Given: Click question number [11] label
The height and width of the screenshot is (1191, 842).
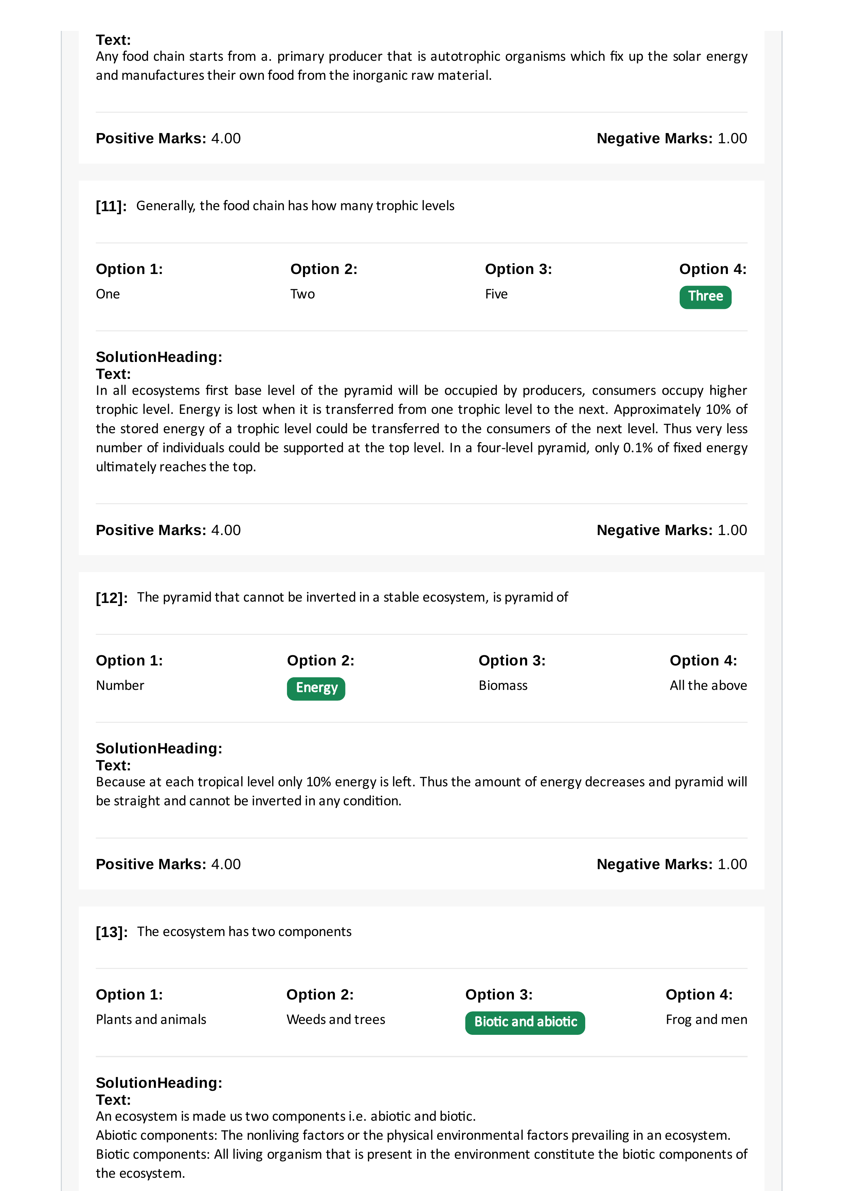Looking at the screenshot, I should (111, 206).
